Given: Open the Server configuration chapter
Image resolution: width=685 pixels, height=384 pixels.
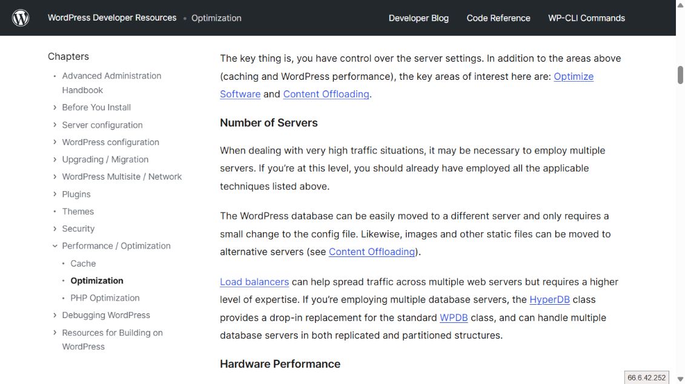Looking at the screenshot, I should (102, 125).
